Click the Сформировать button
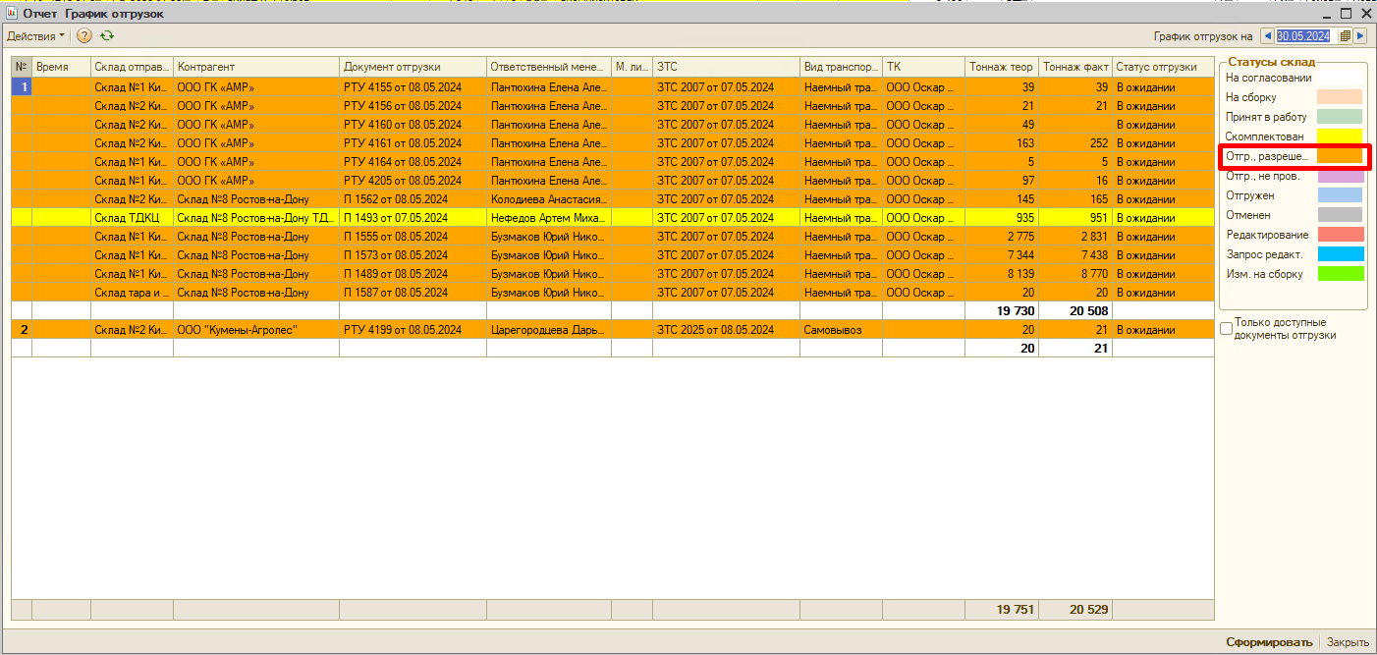This screenshot has height=655, width=1377. [x=1268, y=642]
